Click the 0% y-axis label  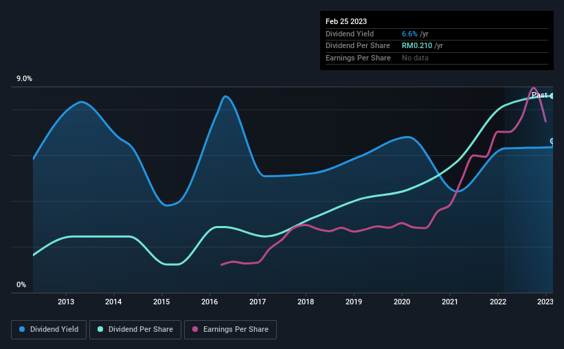[21, 284]
